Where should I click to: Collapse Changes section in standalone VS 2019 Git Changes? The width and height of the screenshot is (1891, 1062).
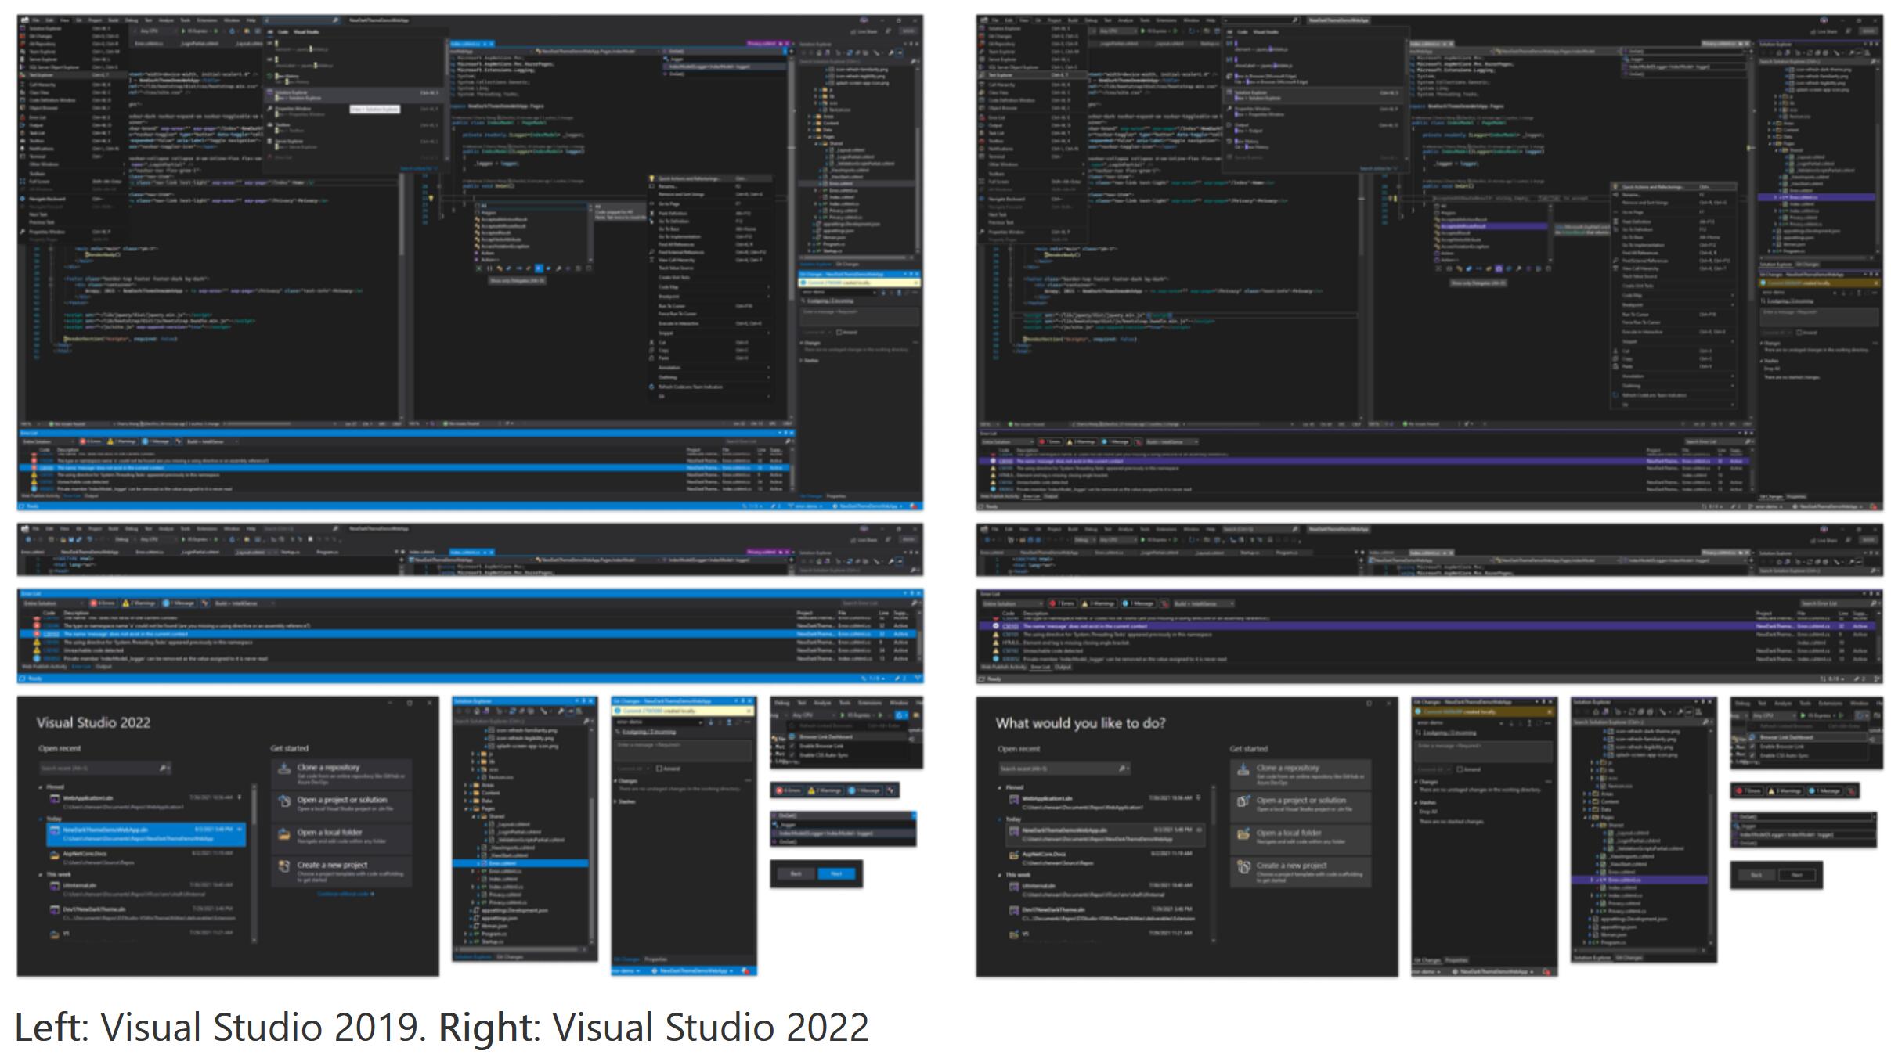(615, 781)
